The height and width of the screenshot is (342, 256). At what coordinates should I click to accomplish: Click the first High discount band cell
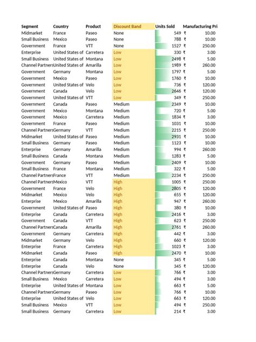[133, 182]
